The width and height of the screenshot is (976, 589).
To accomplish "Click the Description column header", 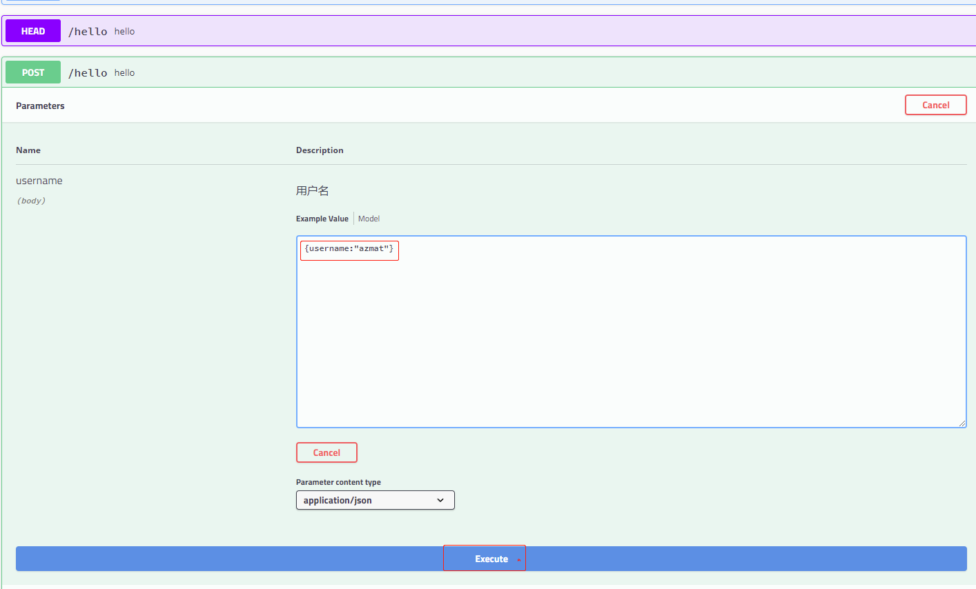I will 320,150.
